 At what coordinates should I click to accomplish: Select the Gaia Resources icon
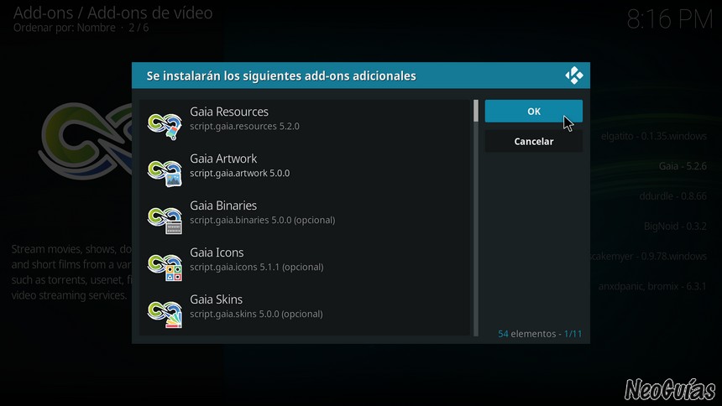pos(165,126)
